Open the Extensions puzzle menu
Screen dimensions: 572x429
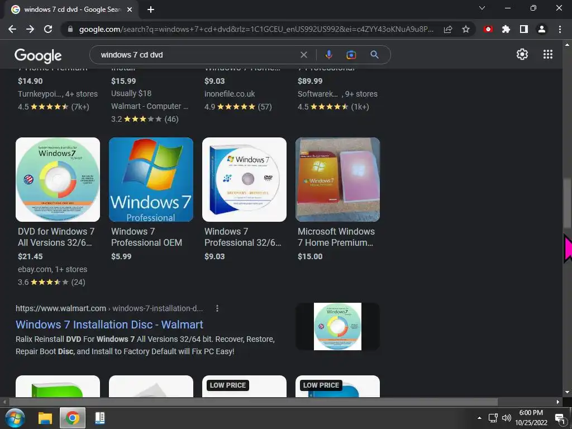[506, 29]
